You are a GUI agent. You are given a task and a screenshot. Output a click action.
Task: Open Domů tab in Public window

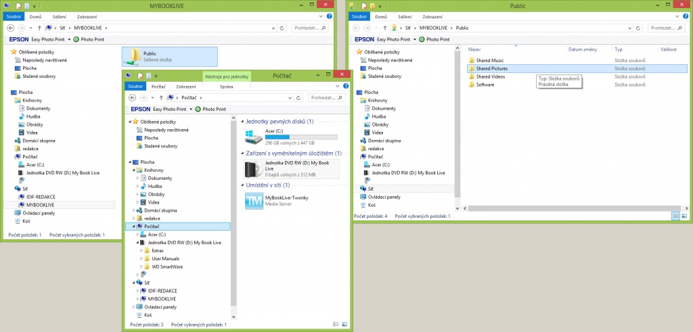[x=381, y=17]
